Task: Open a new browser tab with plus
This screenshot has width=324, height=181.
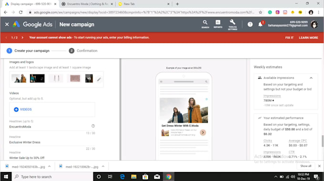Action: point(177,4)
